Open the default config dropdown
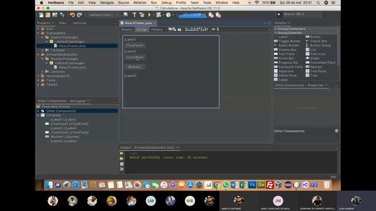Viewport: 376px width, 211px height. tap(103, 15)
